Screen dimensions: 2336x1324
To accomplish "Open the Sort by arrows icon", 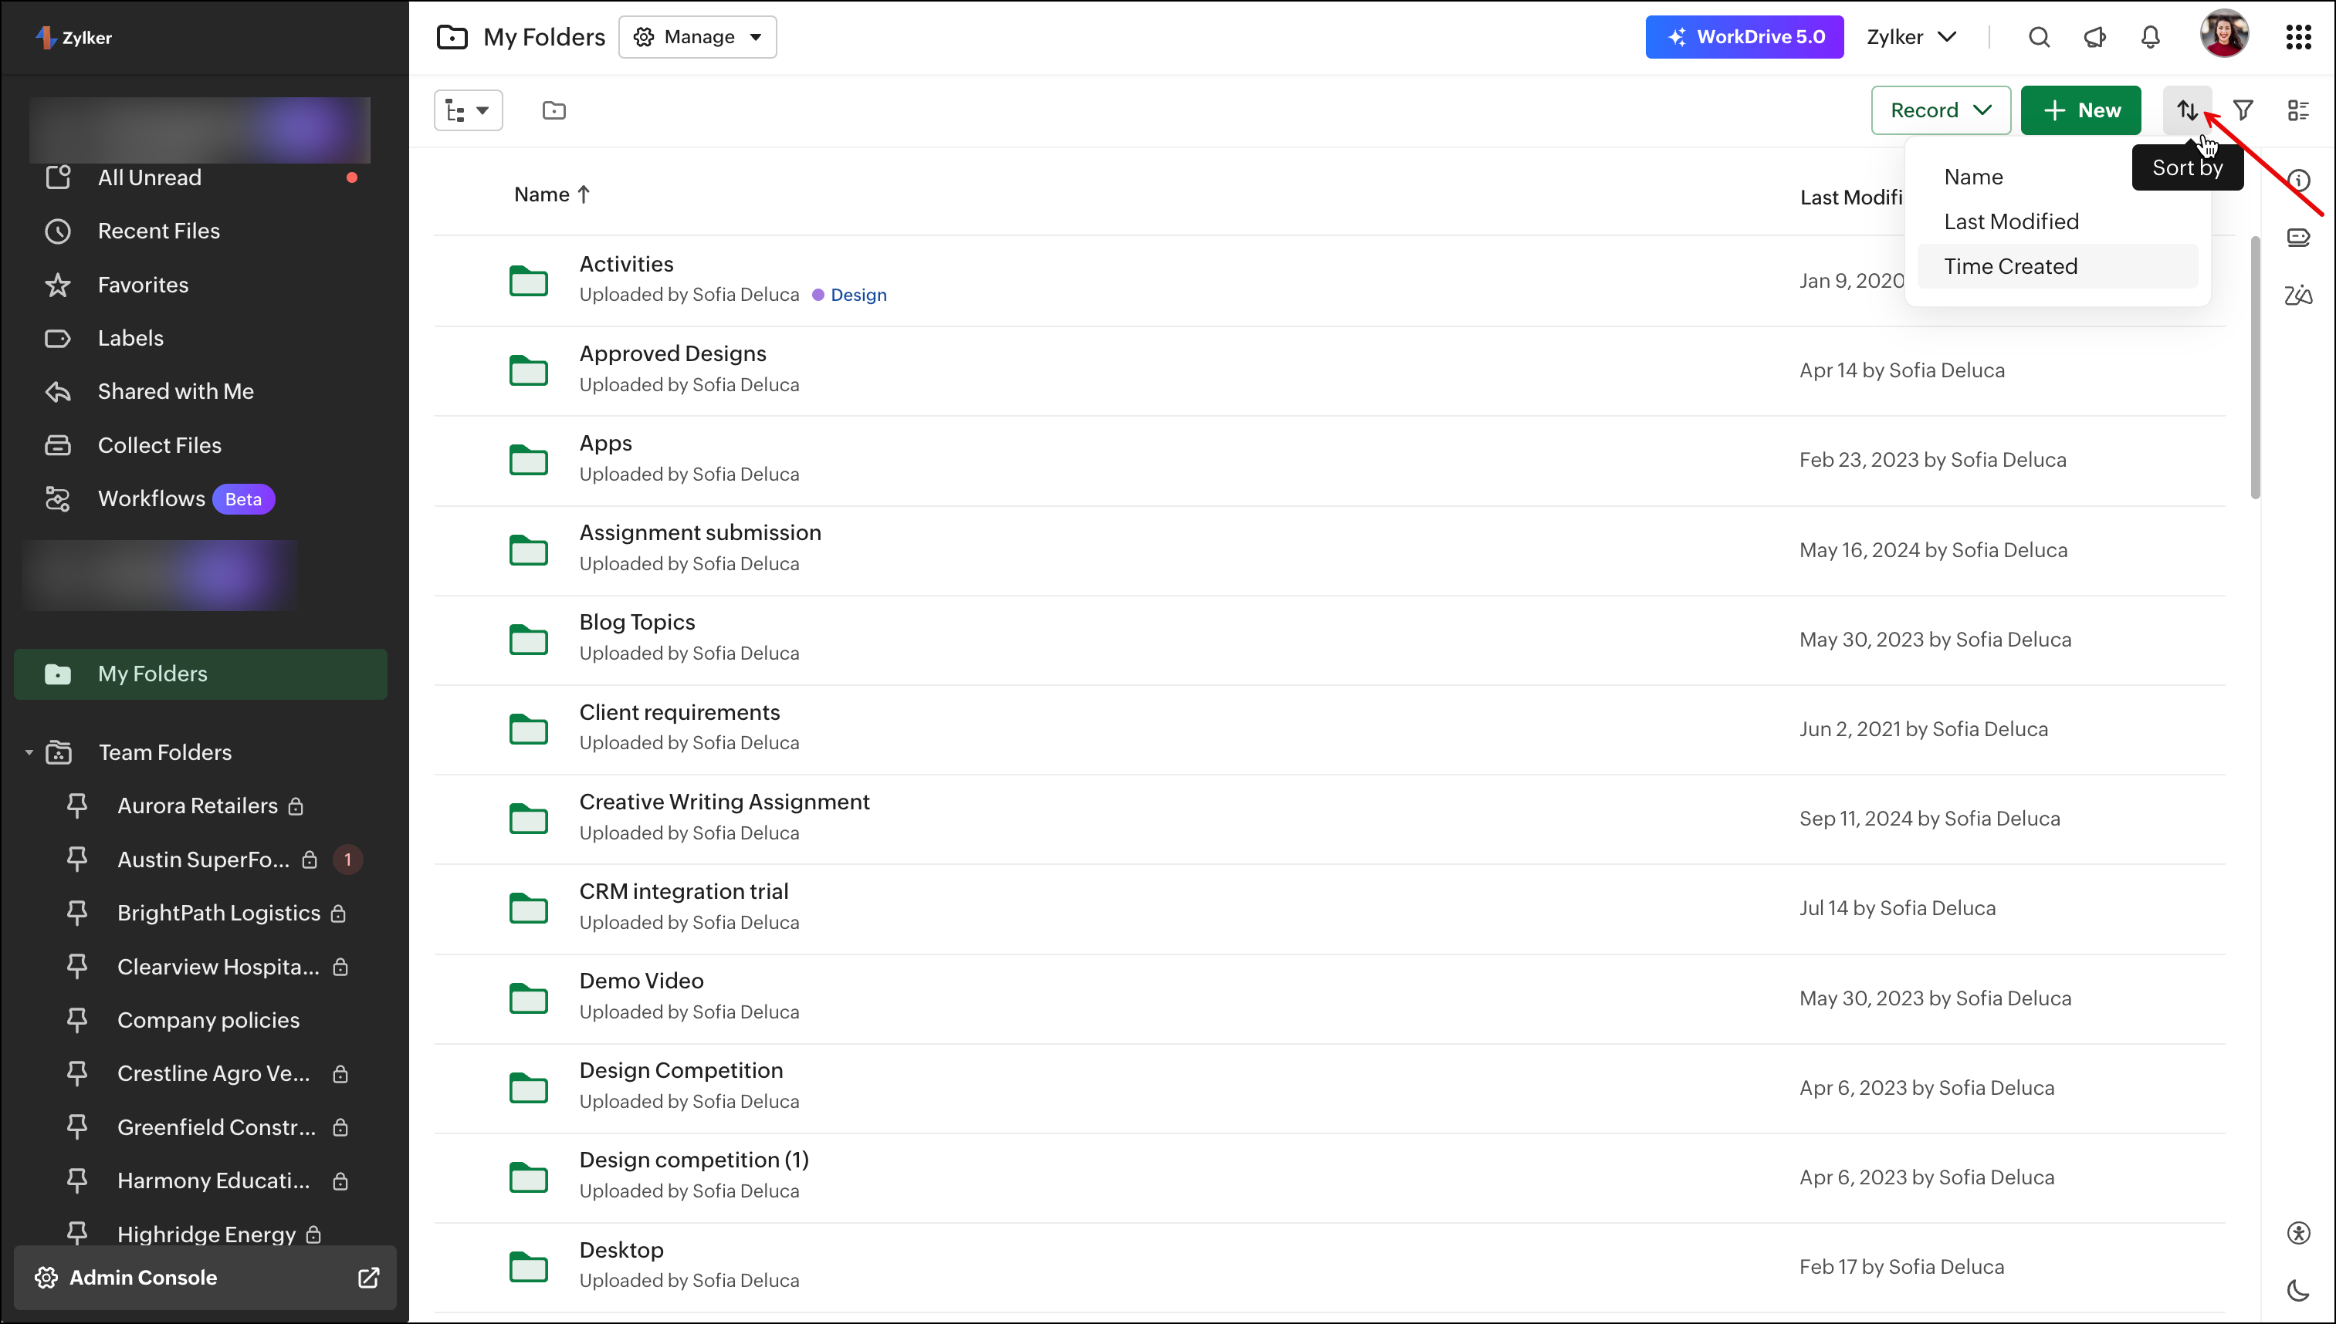I will click(2187, 110).
